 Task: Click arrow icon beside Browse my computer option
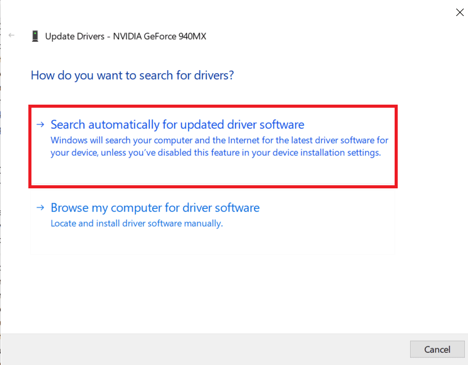40,207
